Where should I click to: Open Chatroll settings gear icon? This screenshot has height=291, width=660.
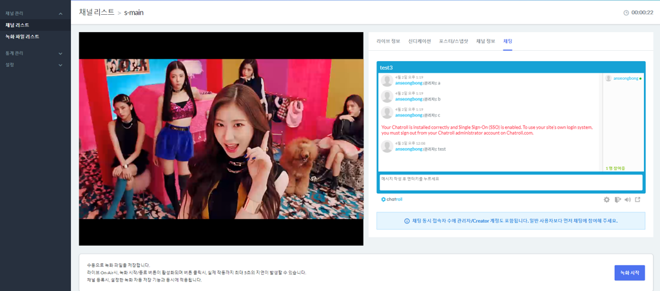click(x=607, y=200)
